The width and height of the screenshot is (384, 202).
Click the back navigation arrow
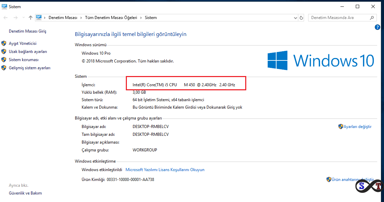click(6, 18)
